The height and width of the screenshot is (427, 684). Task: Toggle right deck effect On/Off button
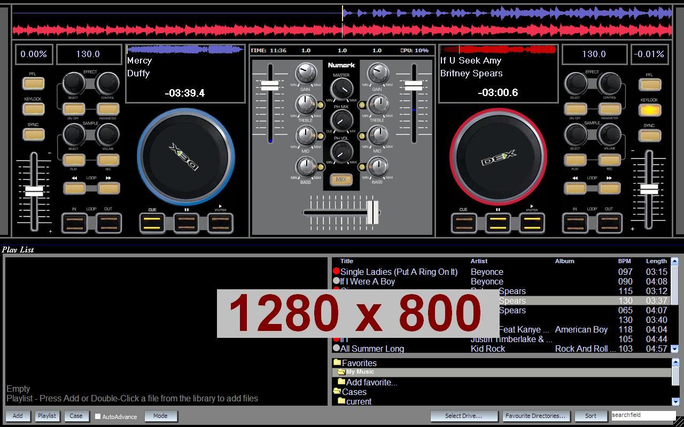[576, 109]
